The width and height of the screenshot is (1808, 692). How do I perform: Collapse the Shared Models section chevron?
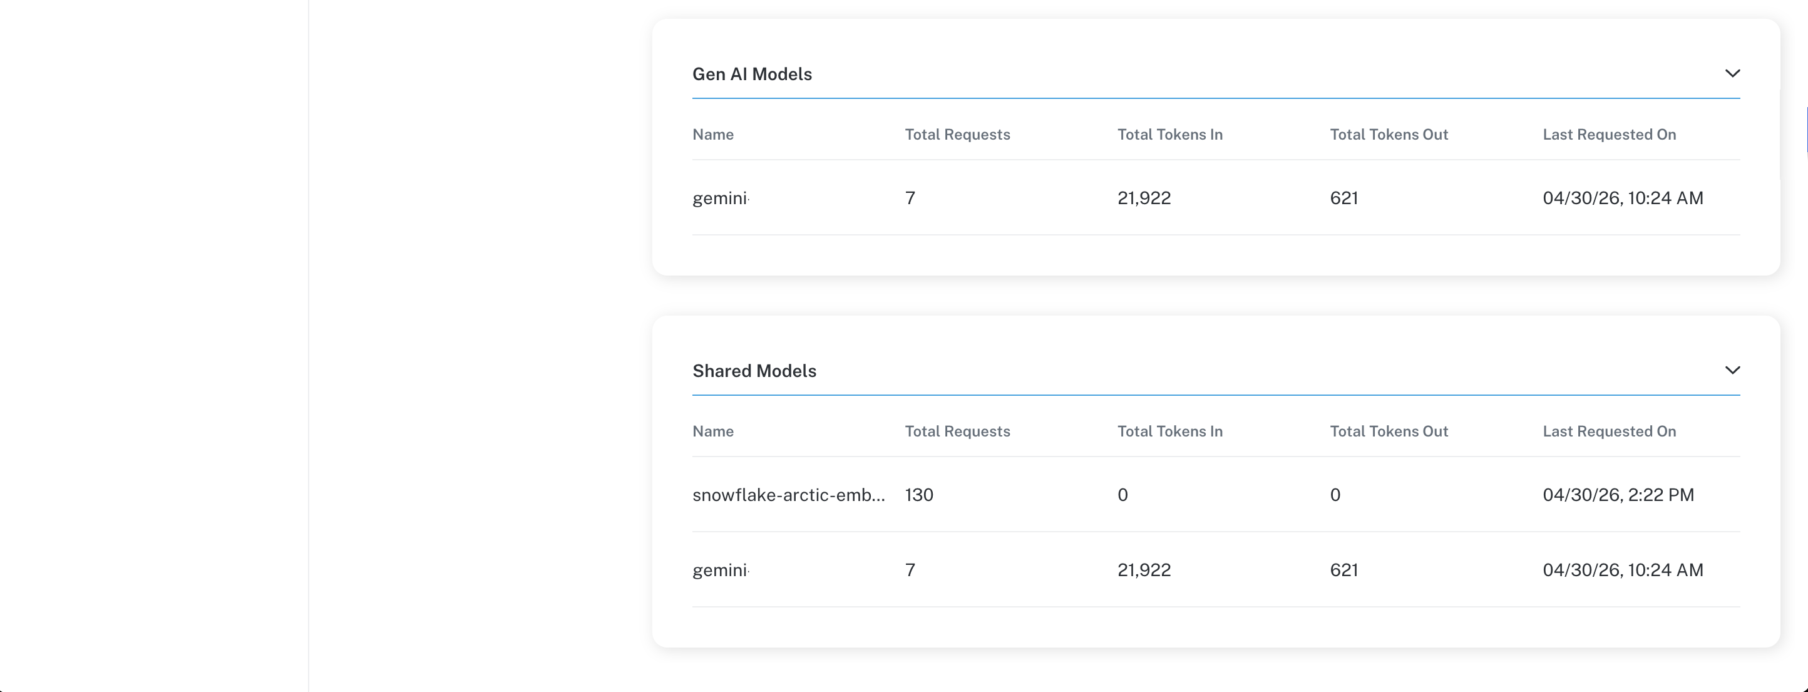click(1732, 371)
